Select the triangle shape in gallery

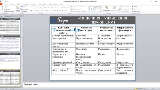(89, 9)
